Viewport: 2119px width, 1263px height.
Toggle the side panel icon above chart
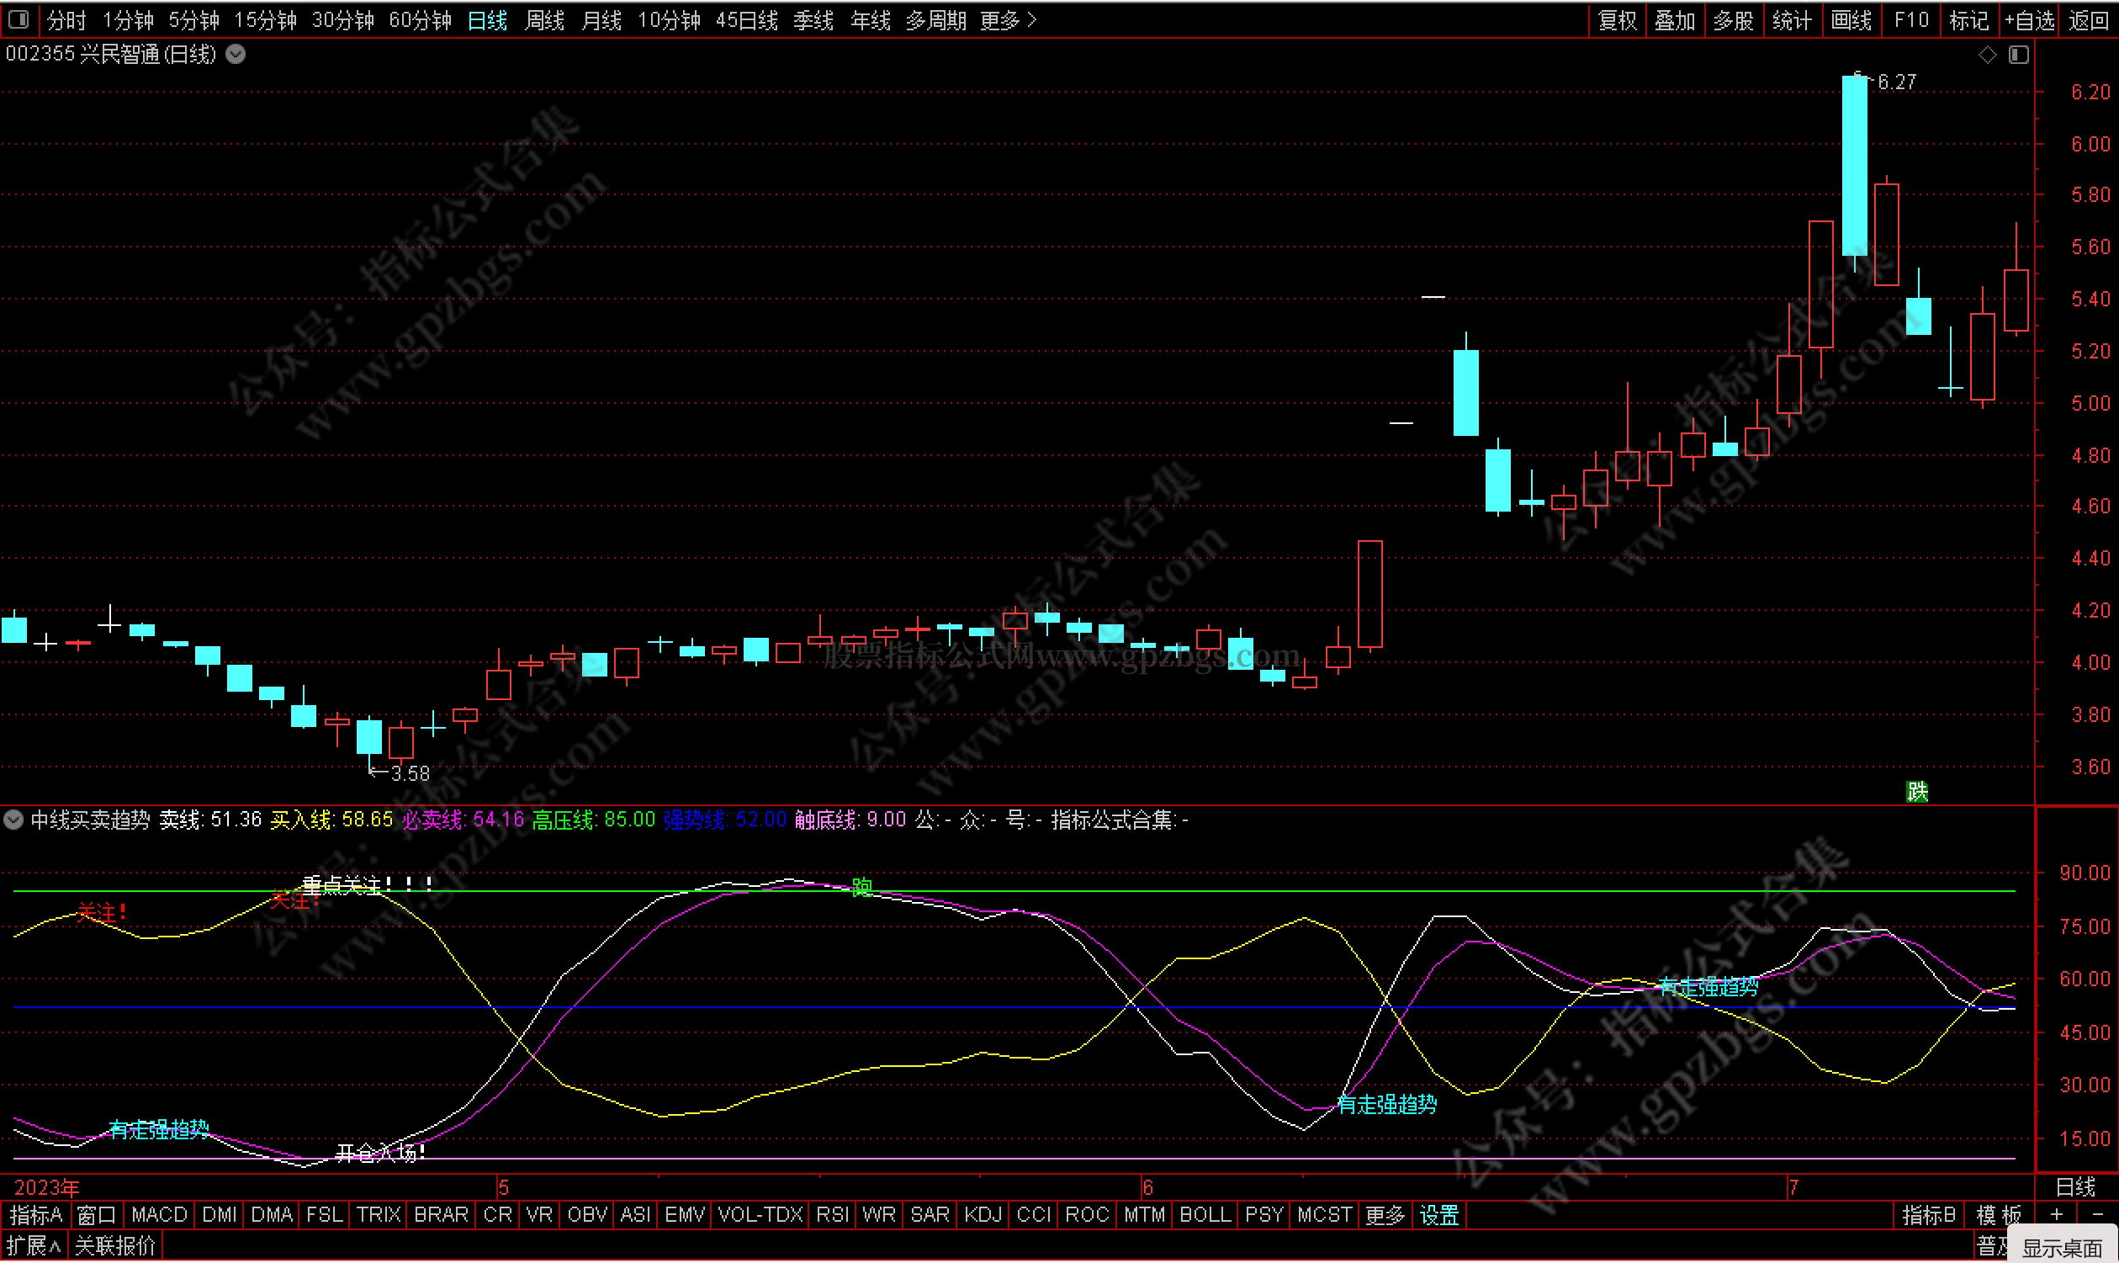click(2019, 55)
